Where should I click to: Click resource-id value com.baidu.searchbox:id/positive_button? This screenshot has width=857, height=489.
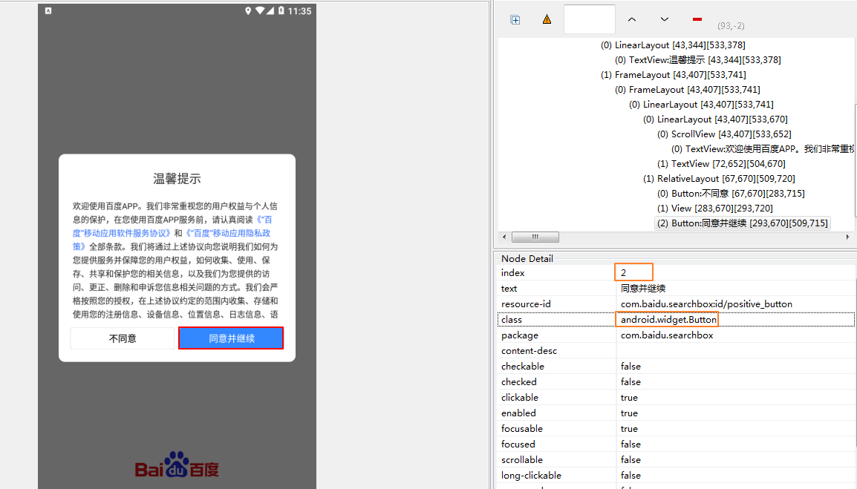point(706,303)
